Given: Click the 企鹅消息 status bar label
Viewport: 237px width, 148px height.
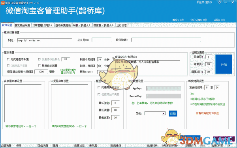Looking at the screenshot, I should [x=6, y=146].
